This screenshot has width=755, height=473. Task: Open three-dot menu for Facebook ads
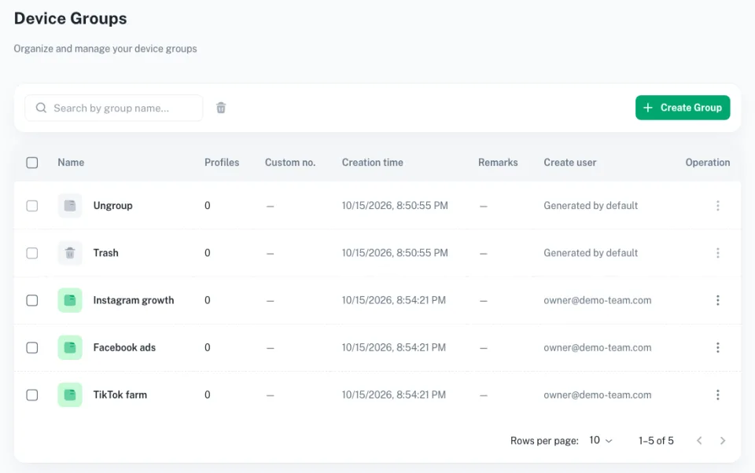717,347
